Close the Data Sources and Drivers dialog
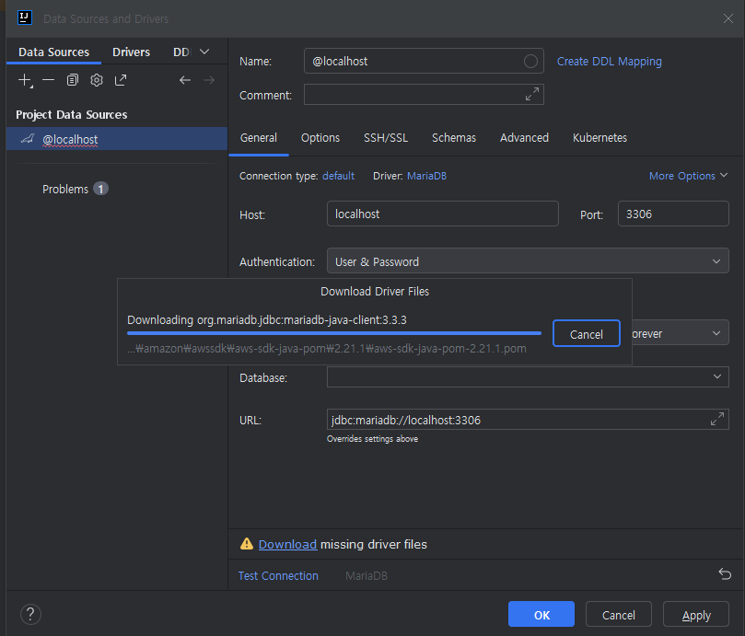 tap(728, 18)
